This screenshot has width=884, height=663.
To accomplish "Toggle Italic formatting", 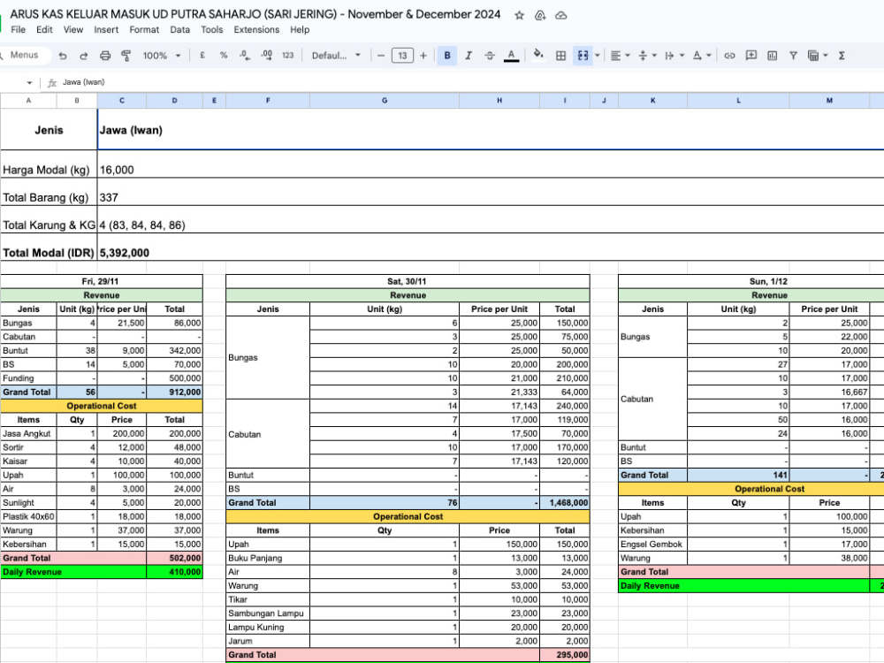I will (x=469, y=55).
